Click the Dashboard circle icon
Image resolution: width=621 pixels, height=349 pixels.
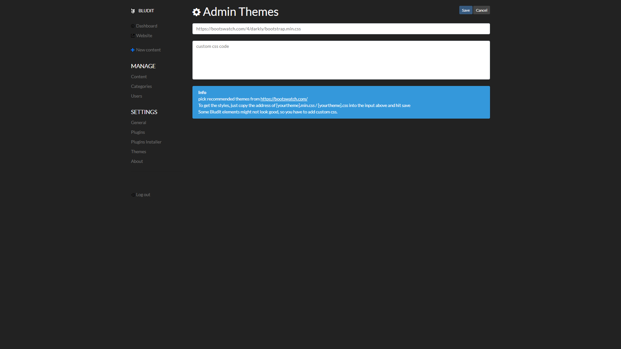[x=133, y=26]
